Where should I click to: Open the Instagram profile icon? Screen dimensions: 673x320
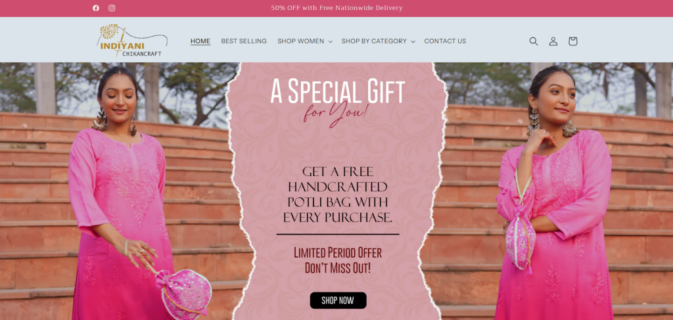(x=112, y=8)
